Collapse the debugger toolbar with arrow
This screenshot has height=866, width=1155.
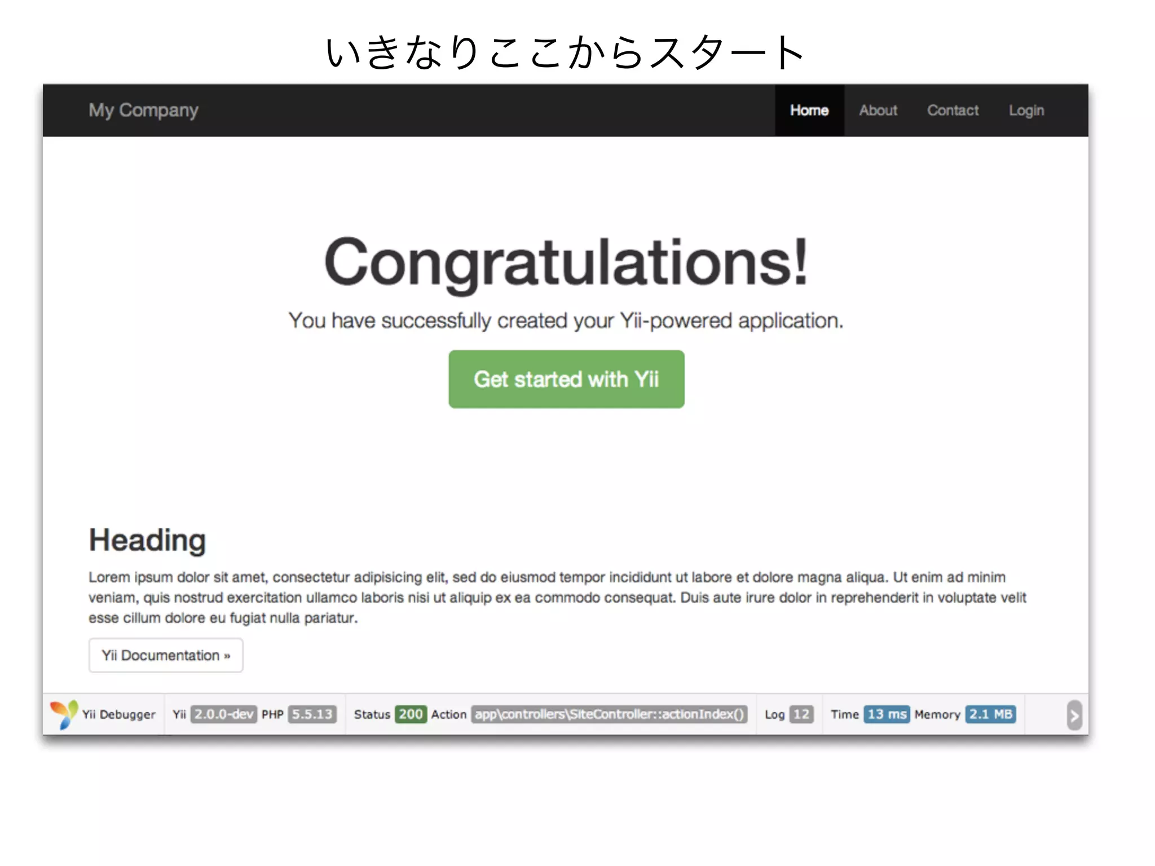(x=1074, y=715)
